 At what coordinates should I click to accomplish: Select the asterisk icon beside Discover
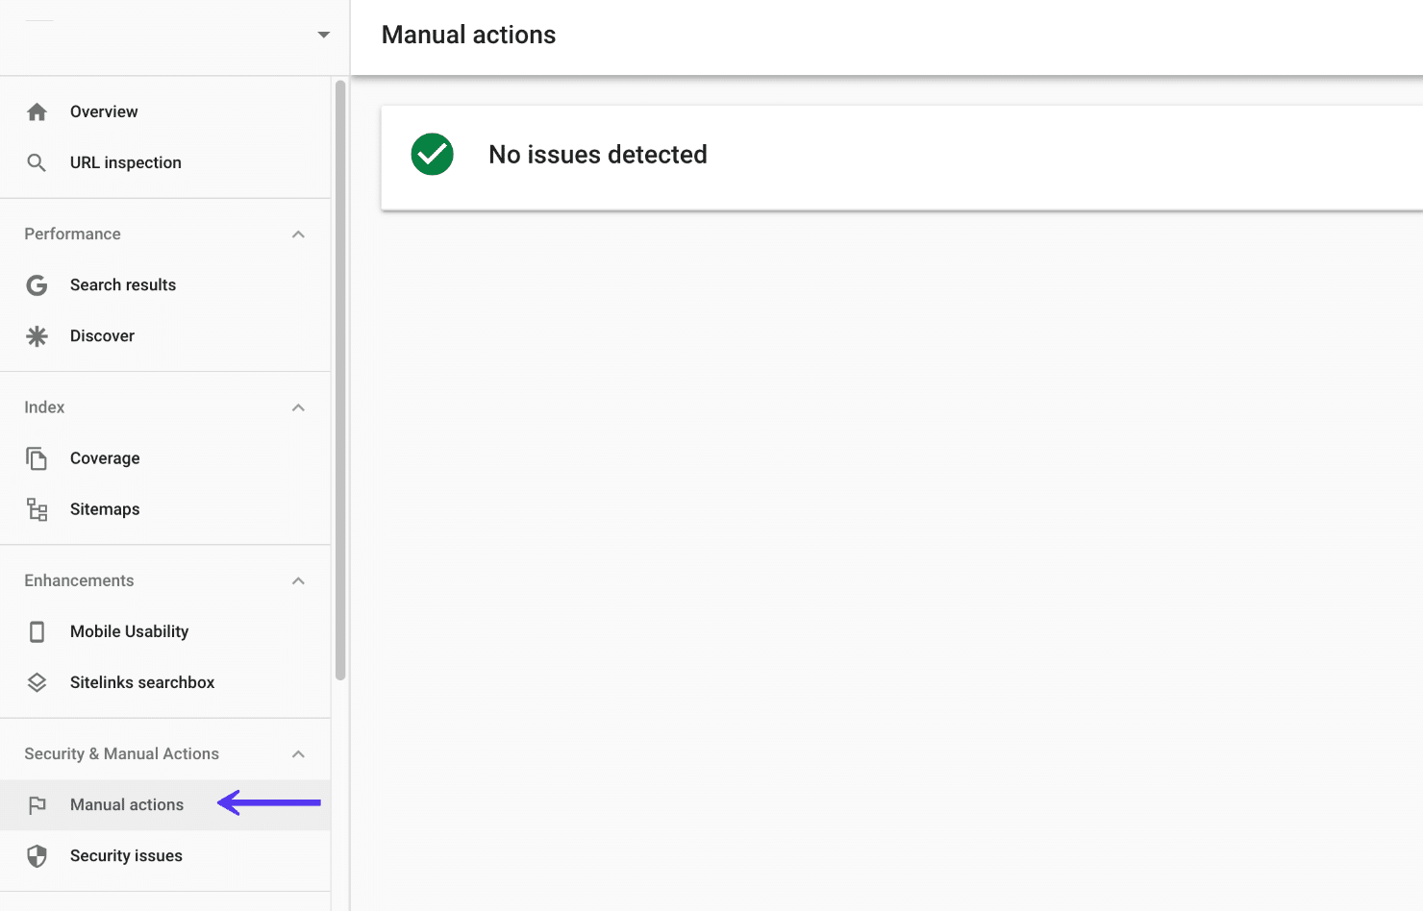37,335
